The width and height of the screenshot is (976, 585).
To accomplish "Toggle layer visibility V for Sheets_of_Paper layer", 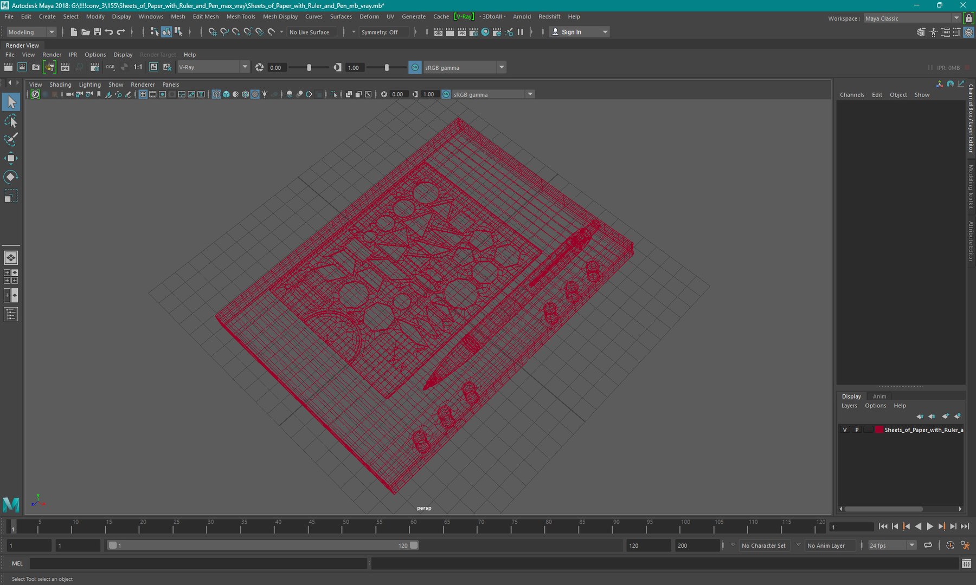I will [x=845, y=430].
